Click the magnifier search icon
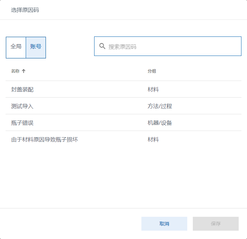This screenshot has width=247, height=239. [102, 46]
